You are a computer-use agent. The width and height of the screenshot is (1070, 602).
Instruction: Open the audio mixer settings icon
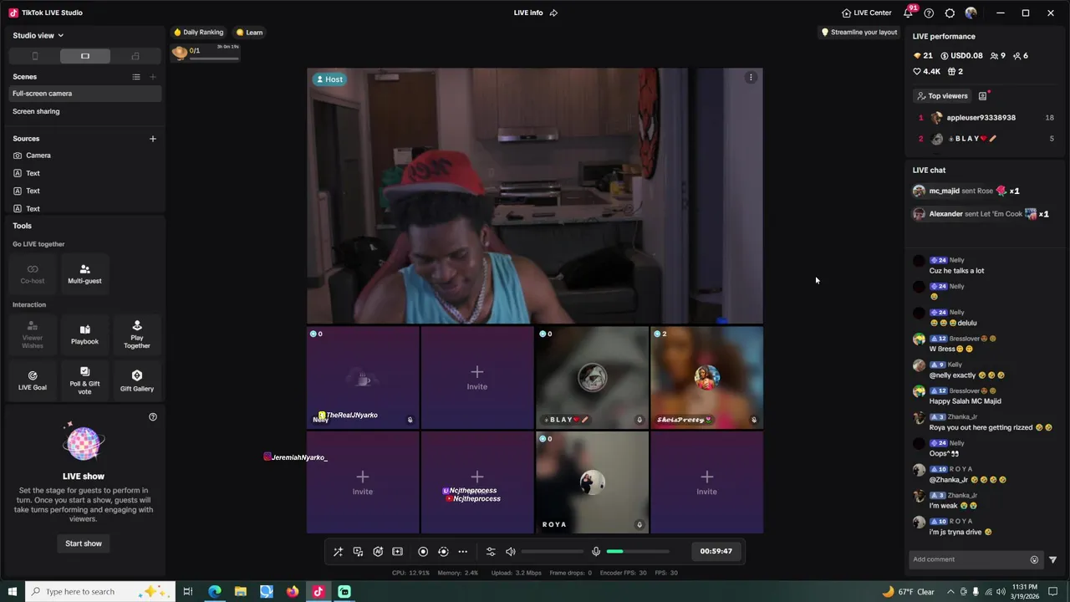coord(491,552)
